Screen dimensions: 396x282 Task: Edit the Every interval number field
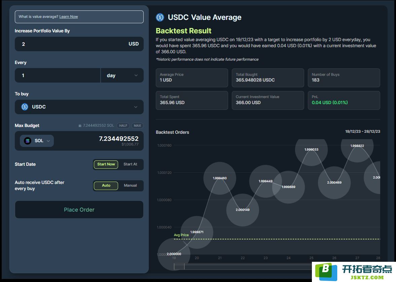point(58,75)
